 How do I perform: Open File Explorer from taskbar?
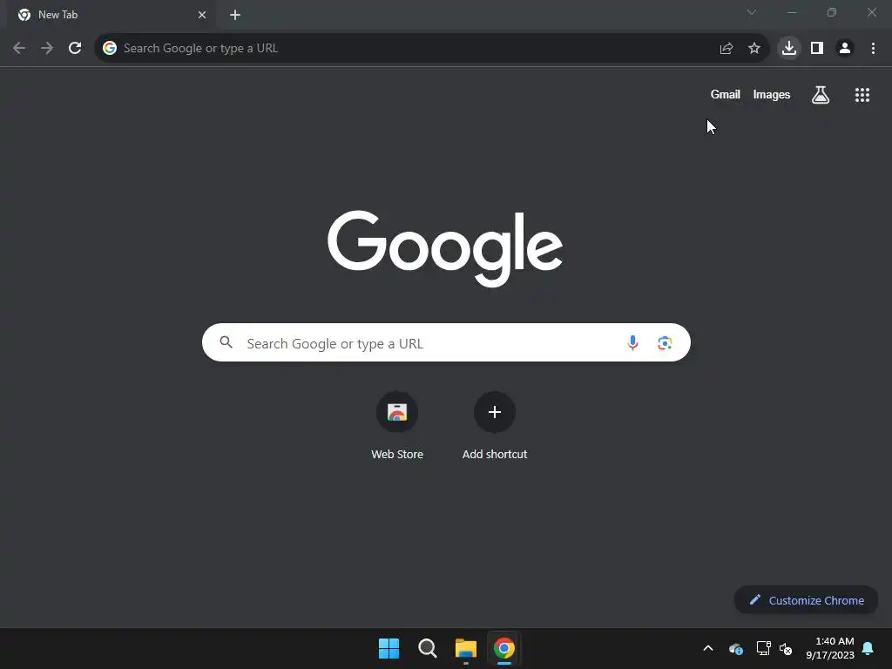(465, 648)
